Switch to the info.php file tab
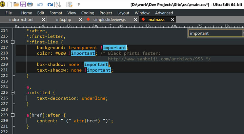This screenshot has width=244, height=134. [x=64, y=20]
